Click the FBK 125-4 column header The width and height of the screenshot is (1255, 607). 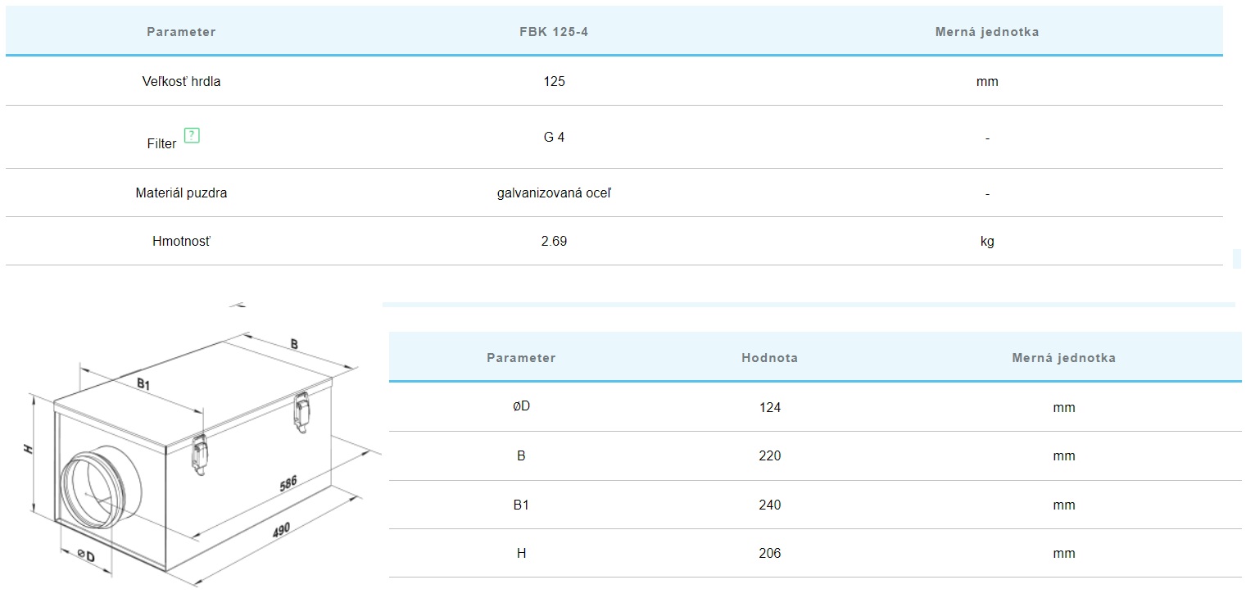coord(554,32)
